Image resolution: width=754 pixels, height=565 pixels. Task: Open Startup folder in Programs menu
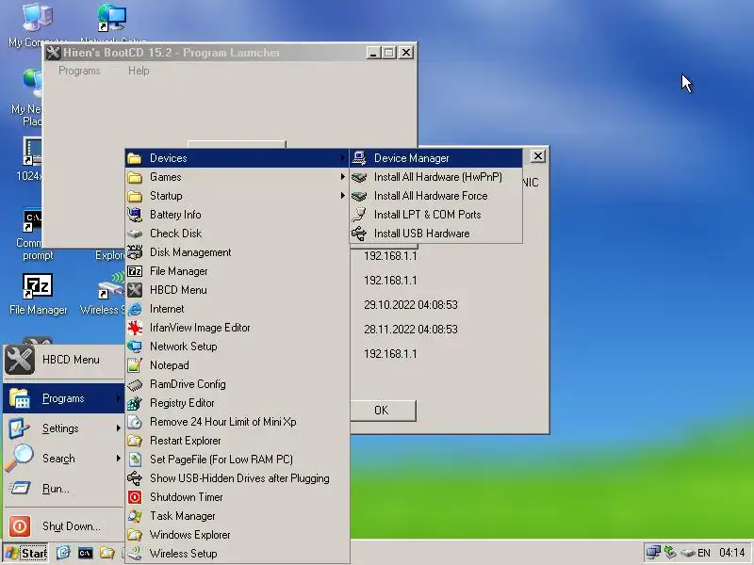pyautogui.click(x=237, y=196)
